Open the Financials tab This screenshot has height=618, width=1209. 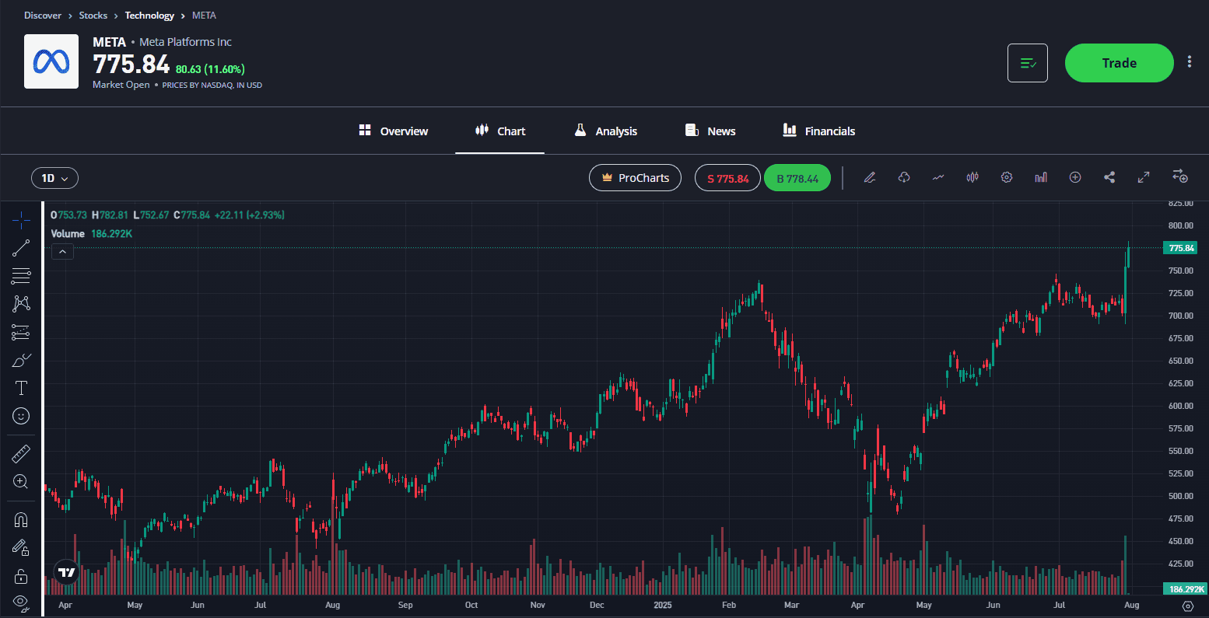(819, 131)
